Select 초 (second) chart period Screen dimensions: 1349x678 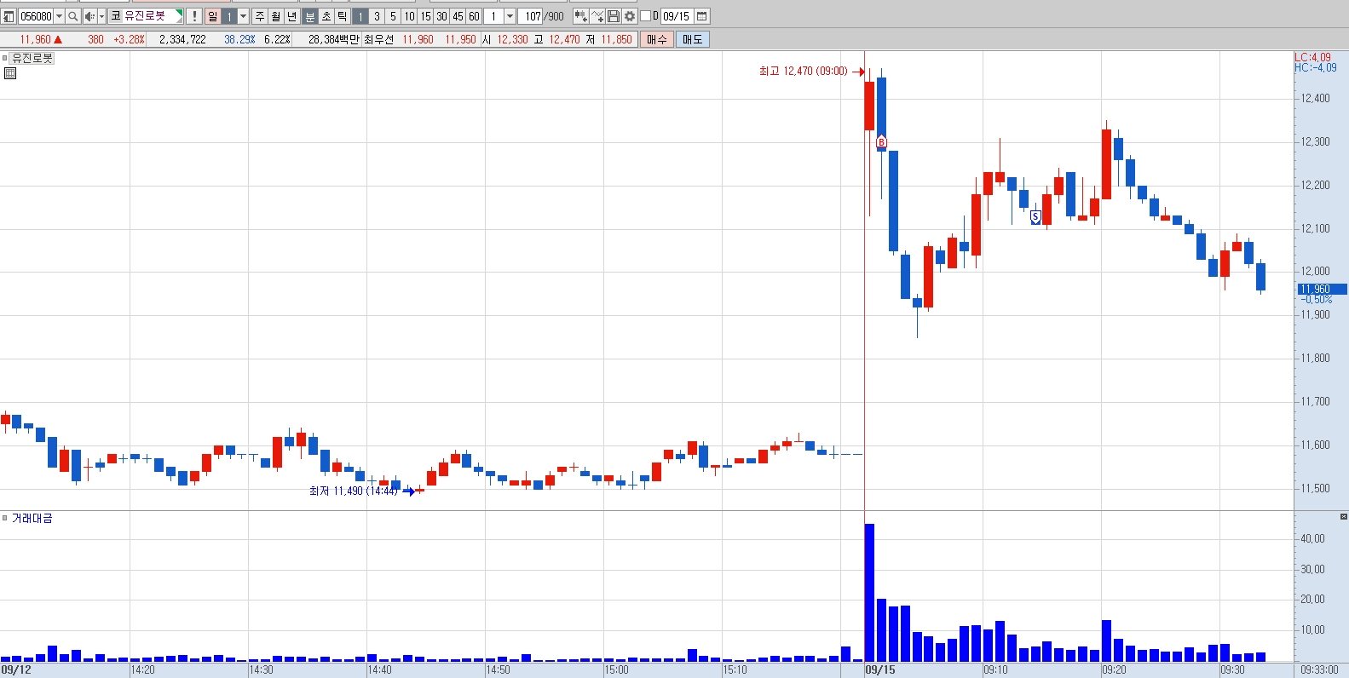326,16
